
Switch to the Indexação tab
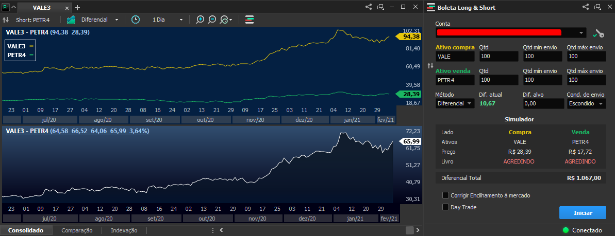(124, 230)
